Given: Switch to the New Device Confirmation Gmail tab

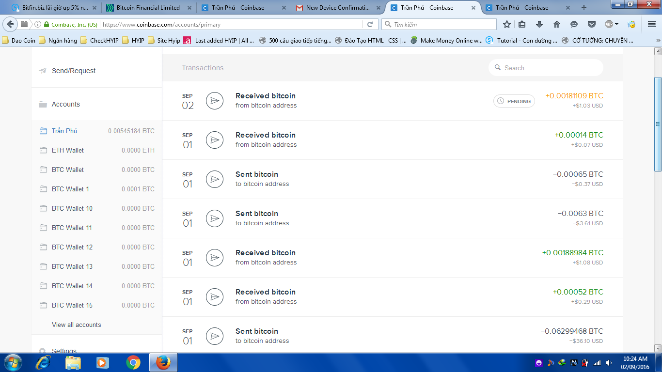Looking at the screenshot, I should 338,8.
